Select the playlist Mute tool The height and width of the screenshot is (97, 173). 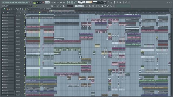tap(13, 9)
